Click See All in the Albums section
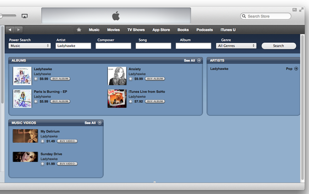Screen dimensions: 309x194 (x=189, y=60)
